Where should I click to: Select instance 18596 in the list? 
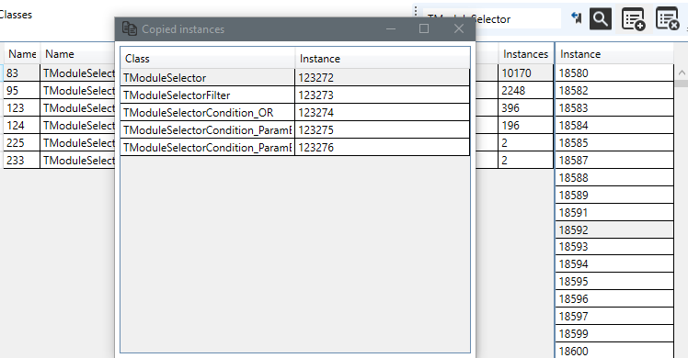[x=614, y=299]
